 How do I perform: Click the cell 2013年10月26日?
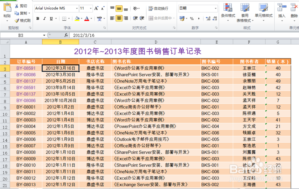coord(60,100)
